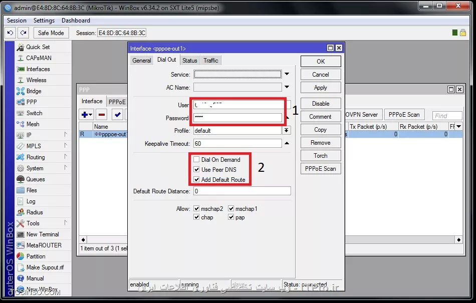Open Bridge in sidebar
This screenshot has height=303, width=476.
click(x=34, y=91)
